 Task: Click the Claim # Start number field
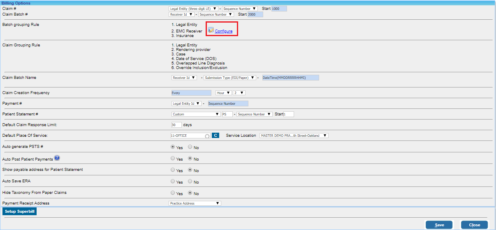click(x=279, y=9)
